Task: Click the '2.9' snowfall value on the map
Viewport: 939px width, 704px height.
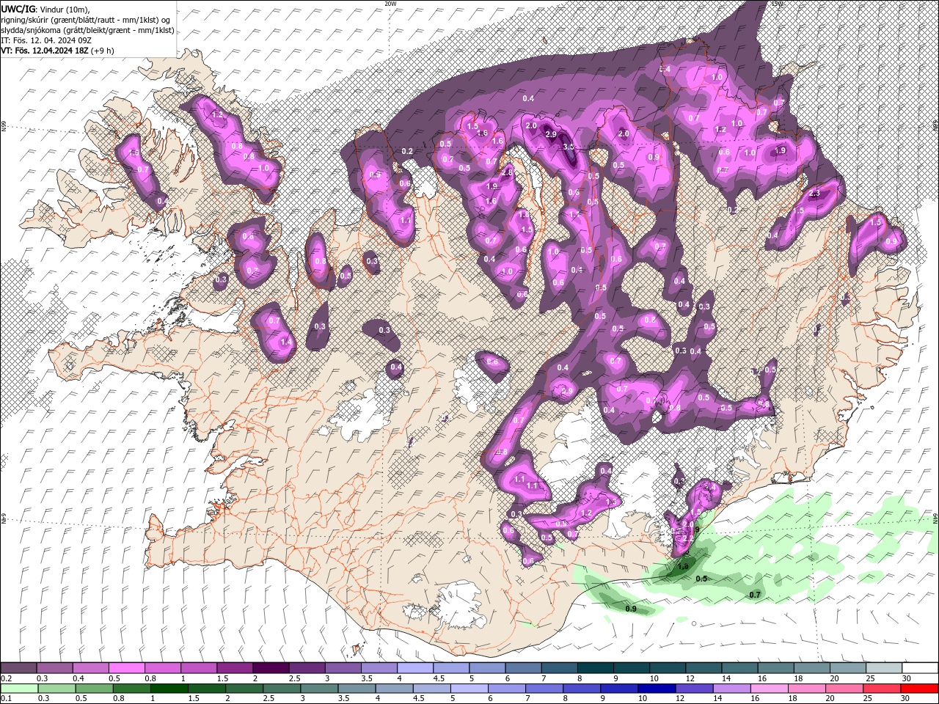Action: 552,136
